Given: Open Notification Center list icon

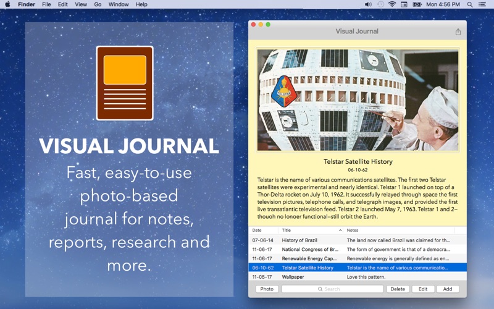Looking at the screenshot, I should coord(482,4).
